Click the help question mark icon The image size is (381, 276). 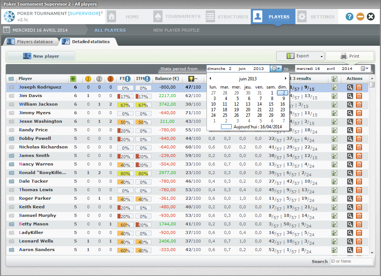pos(349,16)
